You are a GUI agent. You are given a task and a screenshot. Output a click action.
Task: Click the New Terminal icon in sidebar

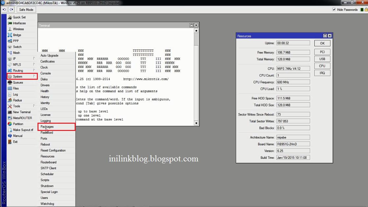[10, 112]
